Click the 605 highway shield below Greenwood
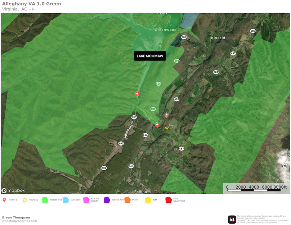291x225 pixels. (183, 37)
